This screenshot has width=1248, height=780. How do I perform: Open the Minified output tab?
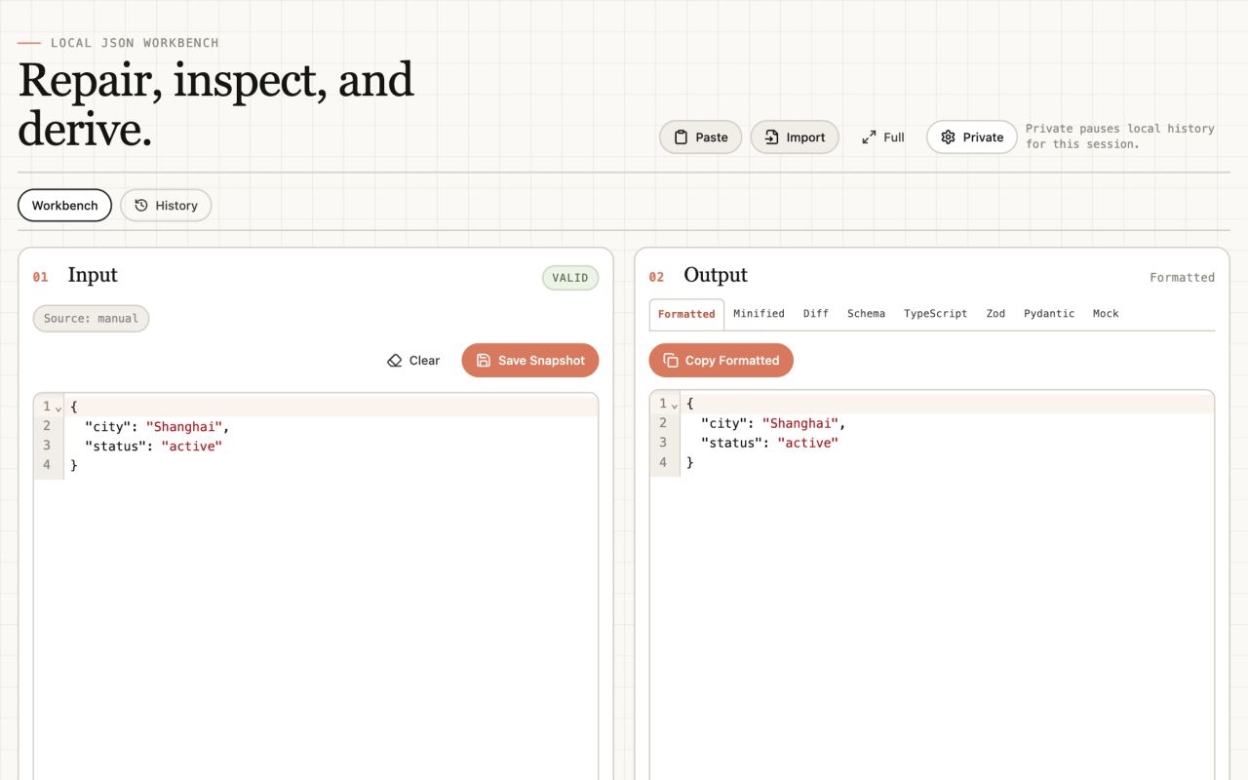(x=759, y=314)
